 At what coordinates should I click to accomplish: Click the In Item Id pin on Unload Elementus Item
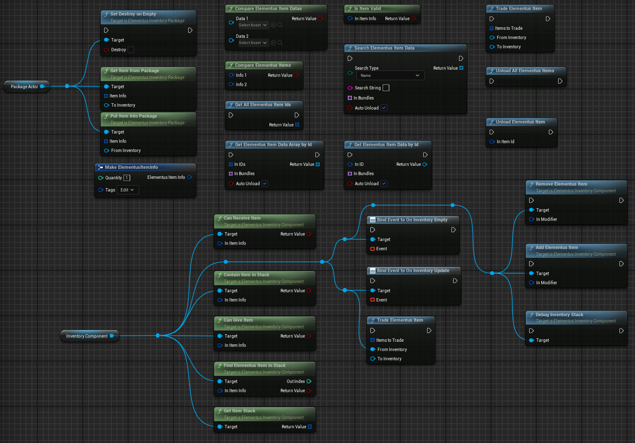pos(491,142)
